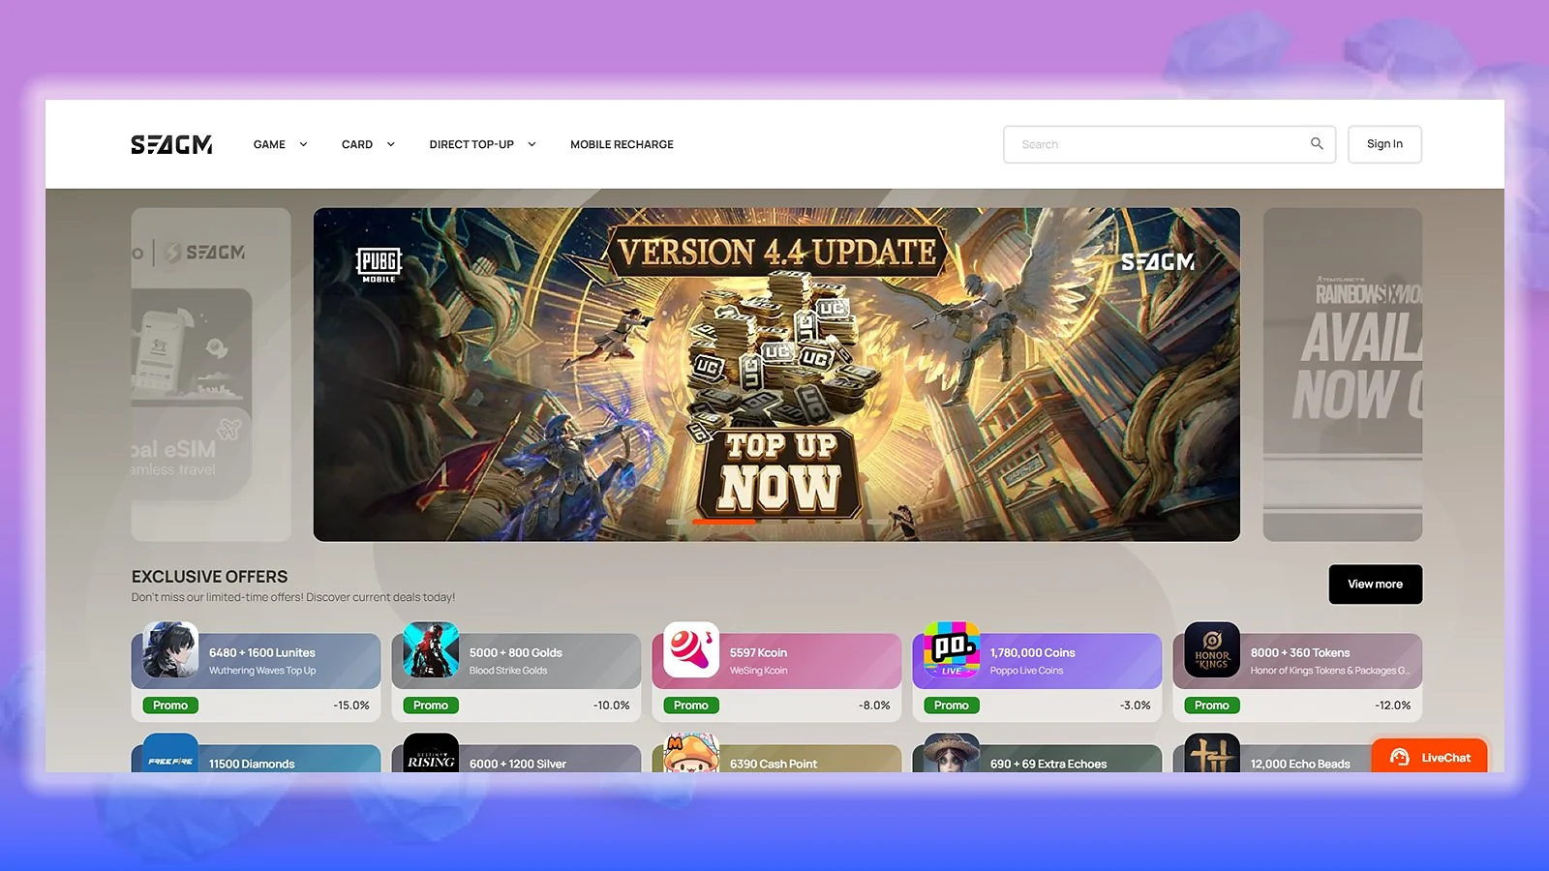Open the Destiny Rising game icon
This screenshot has height=871, width=1549.
click(431, 753)
